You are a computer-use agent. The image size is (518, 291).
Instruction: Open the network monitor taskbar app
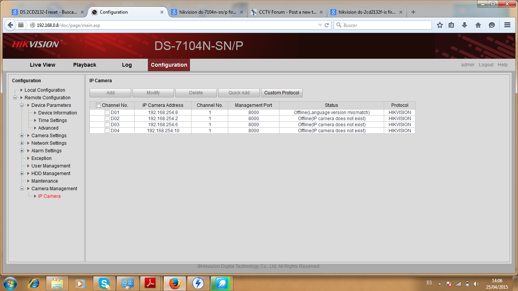coord(127,283)
